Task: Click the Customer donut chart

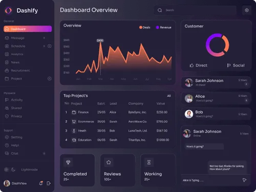Action: click(218, 45)
